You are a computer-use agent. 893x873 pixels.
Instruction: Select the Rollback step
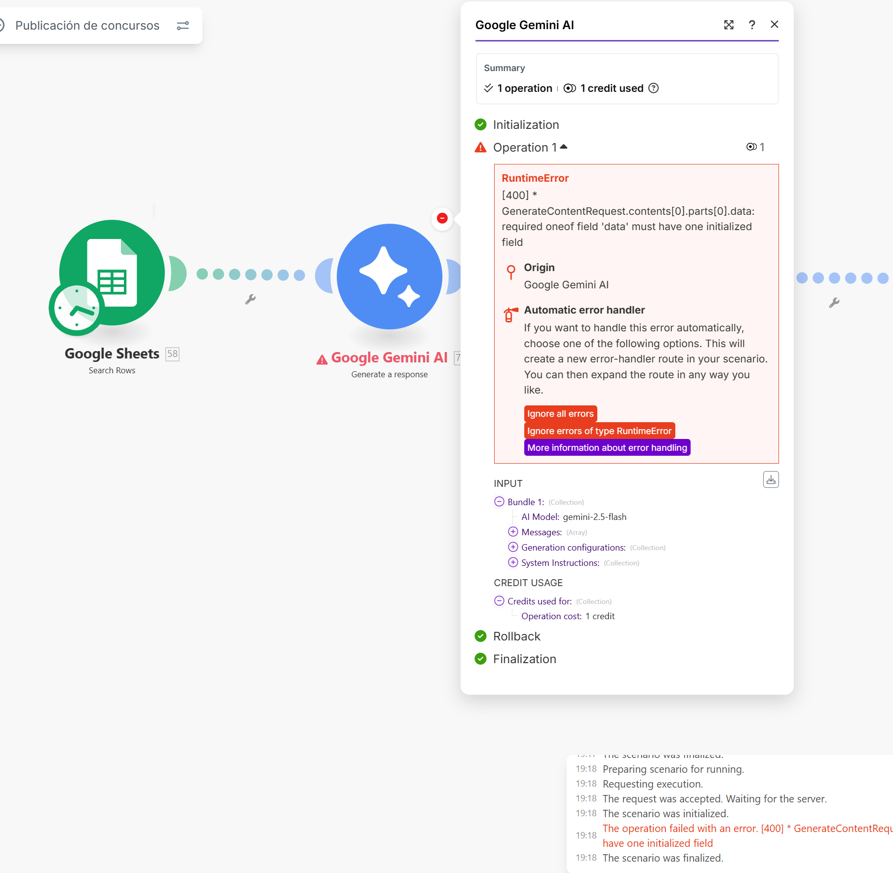(x=517, y=636)
